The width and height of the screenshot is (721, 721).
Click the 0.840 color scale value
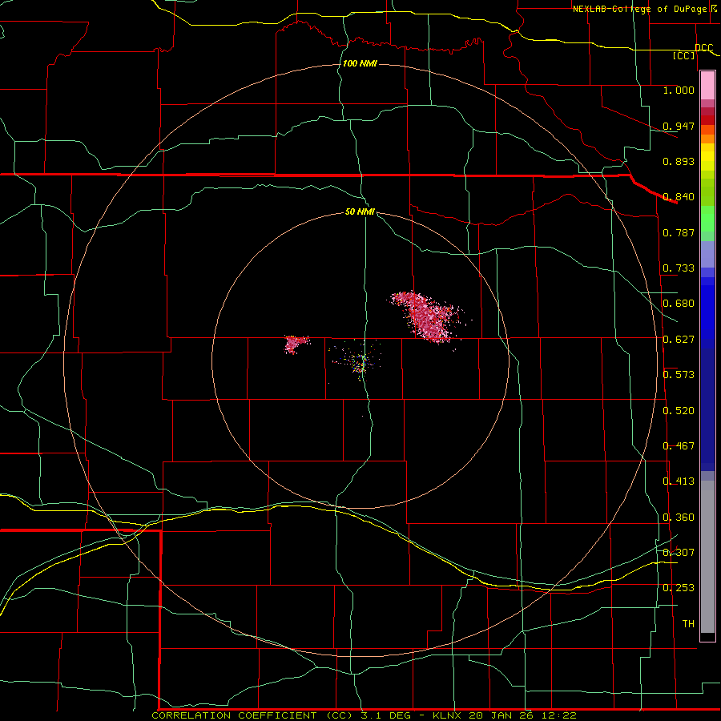point(679,197)
